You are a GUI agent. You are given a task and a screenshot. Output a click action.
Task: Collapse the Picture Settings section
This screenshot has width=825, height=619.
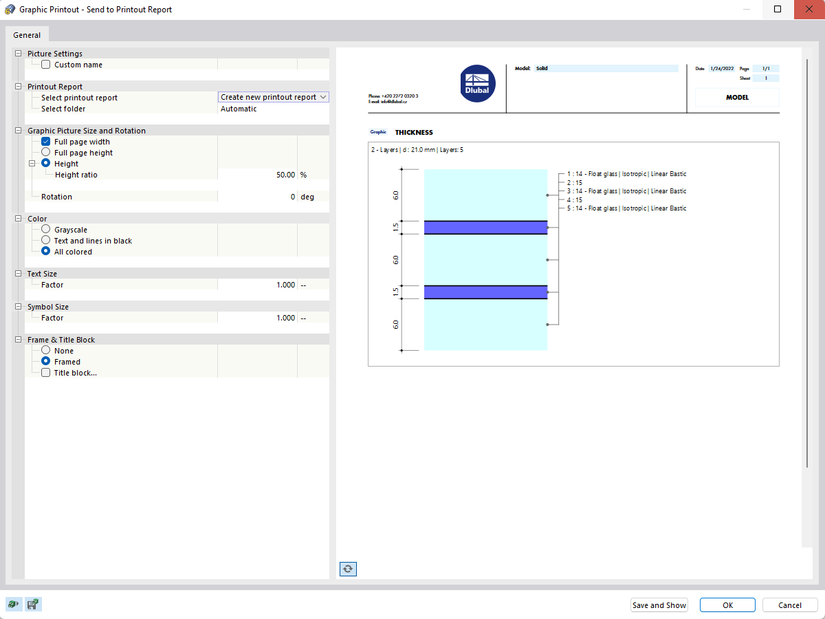(x=18, y=54)
